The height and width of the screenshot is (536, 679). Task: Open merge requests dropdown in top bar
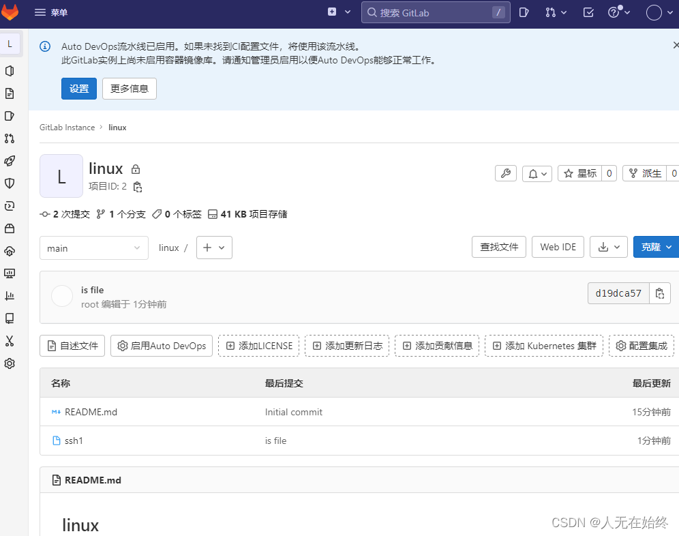pos(556,12)
